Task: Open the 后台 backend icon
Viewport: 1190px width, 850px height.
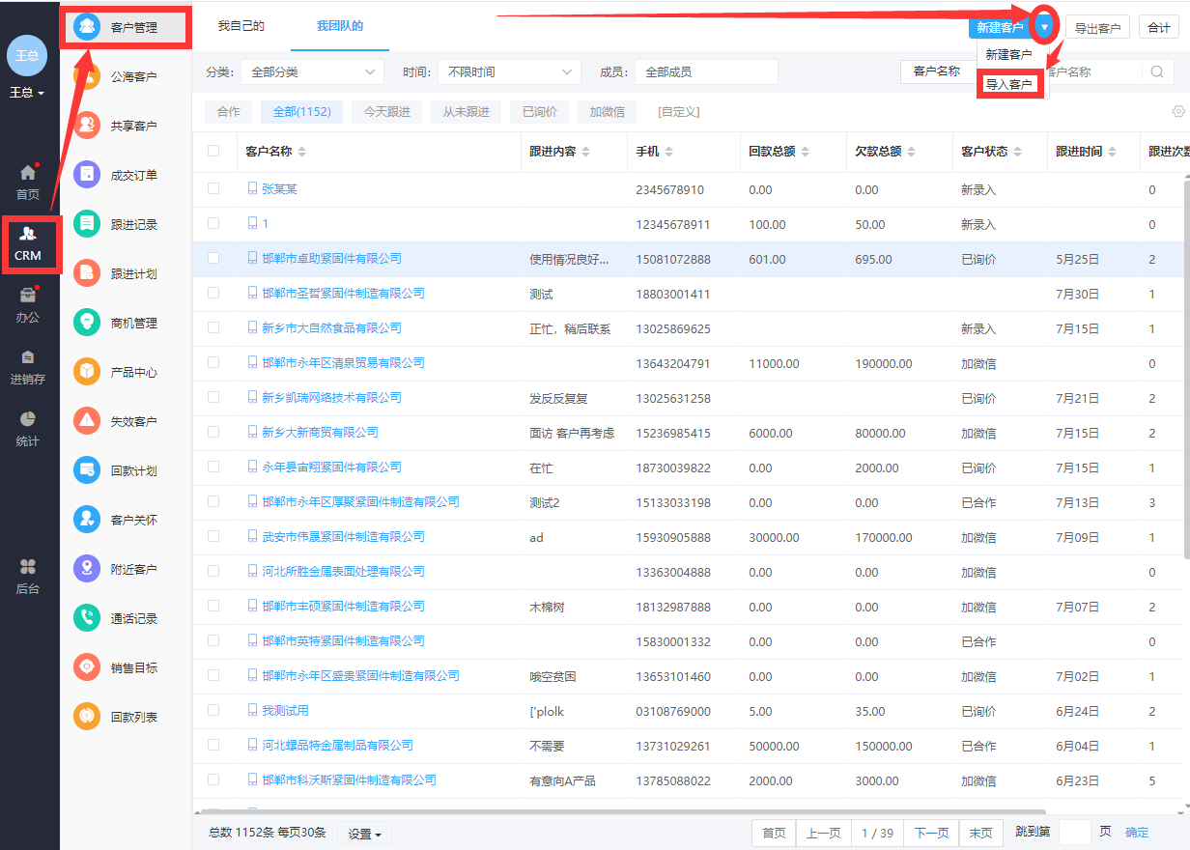Action: click(28, 567)
